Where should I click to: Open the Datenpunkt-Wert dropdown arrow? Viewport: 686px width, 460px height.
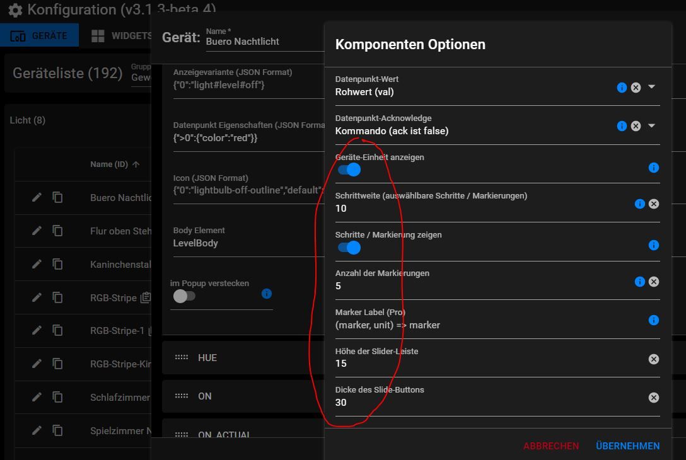point(652,87)
